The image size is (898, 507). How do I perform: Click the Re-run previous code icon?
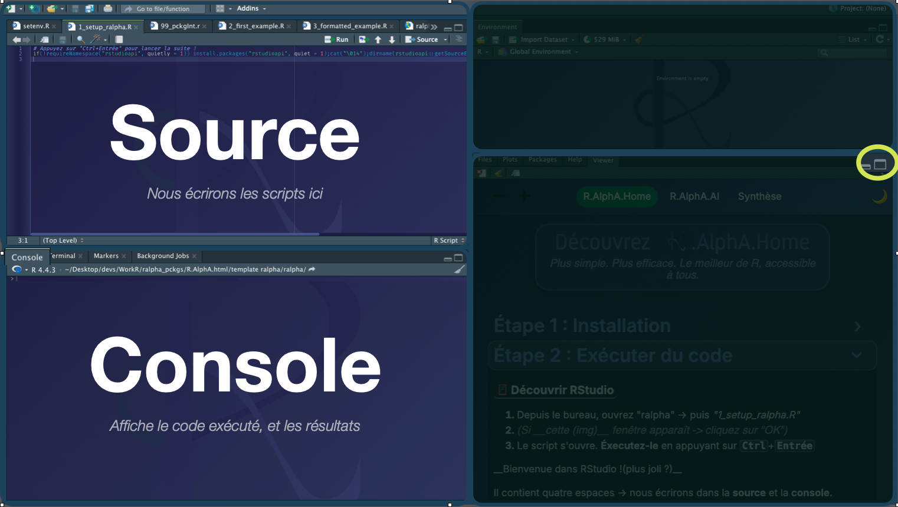click(364, 39)
